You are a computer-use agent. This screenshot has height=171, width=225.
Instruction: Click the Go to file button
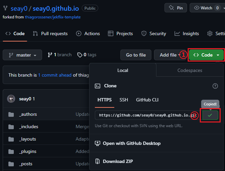pos(136,55)
